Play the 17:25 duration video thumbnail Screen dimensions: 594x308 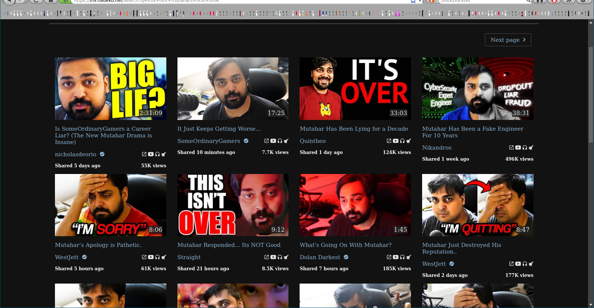[233, 88]
